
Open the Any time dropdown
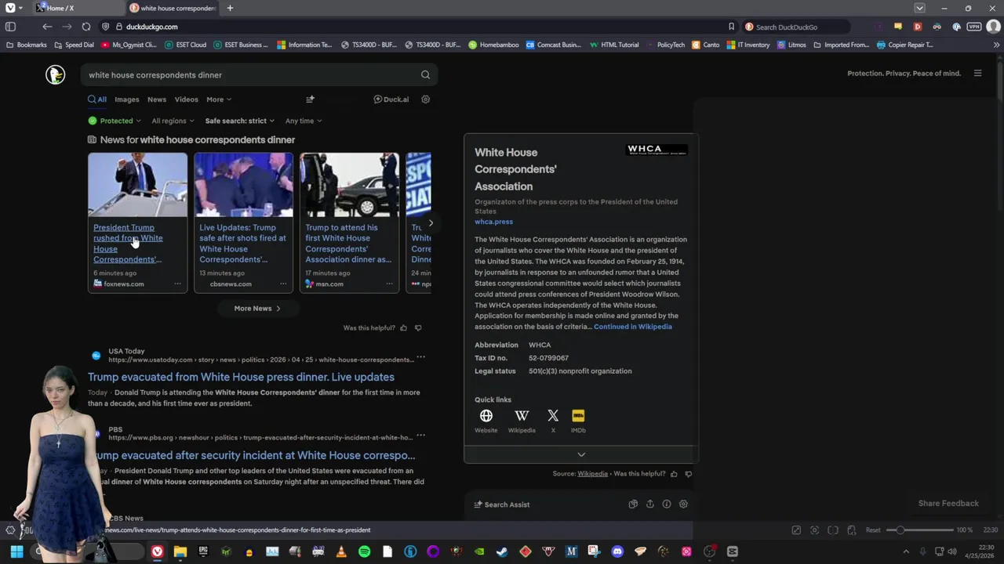304,121
